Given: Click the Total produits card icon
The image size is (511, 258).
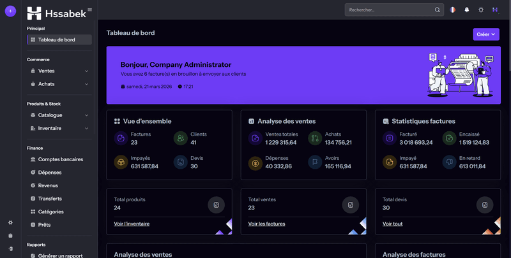Looking at the screenshot, I should (217, 204).
